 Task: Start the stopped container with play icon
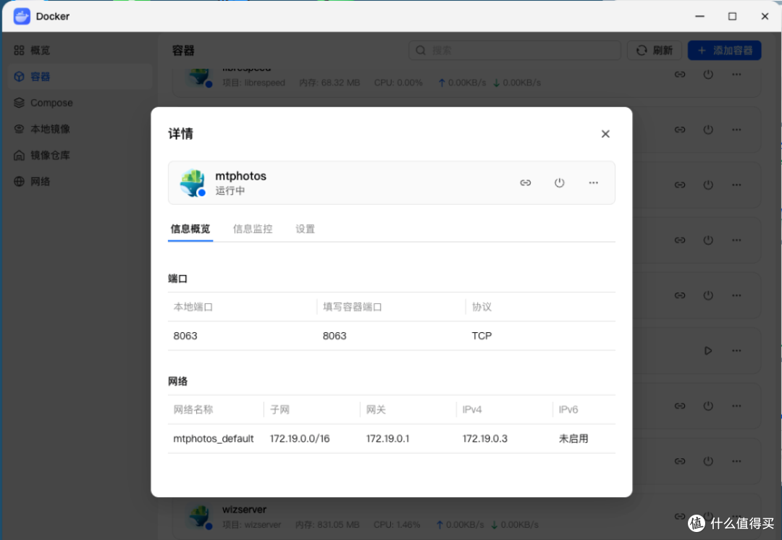[x=707, y=350]
